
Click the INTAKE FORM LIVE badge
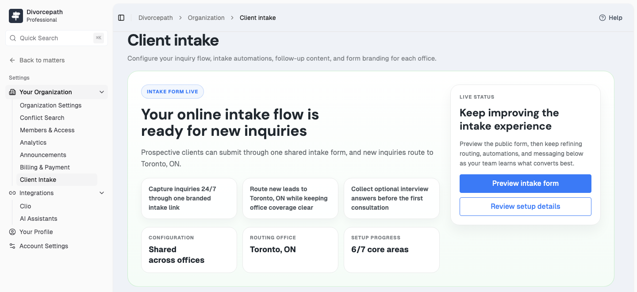(x=173, y=92)
